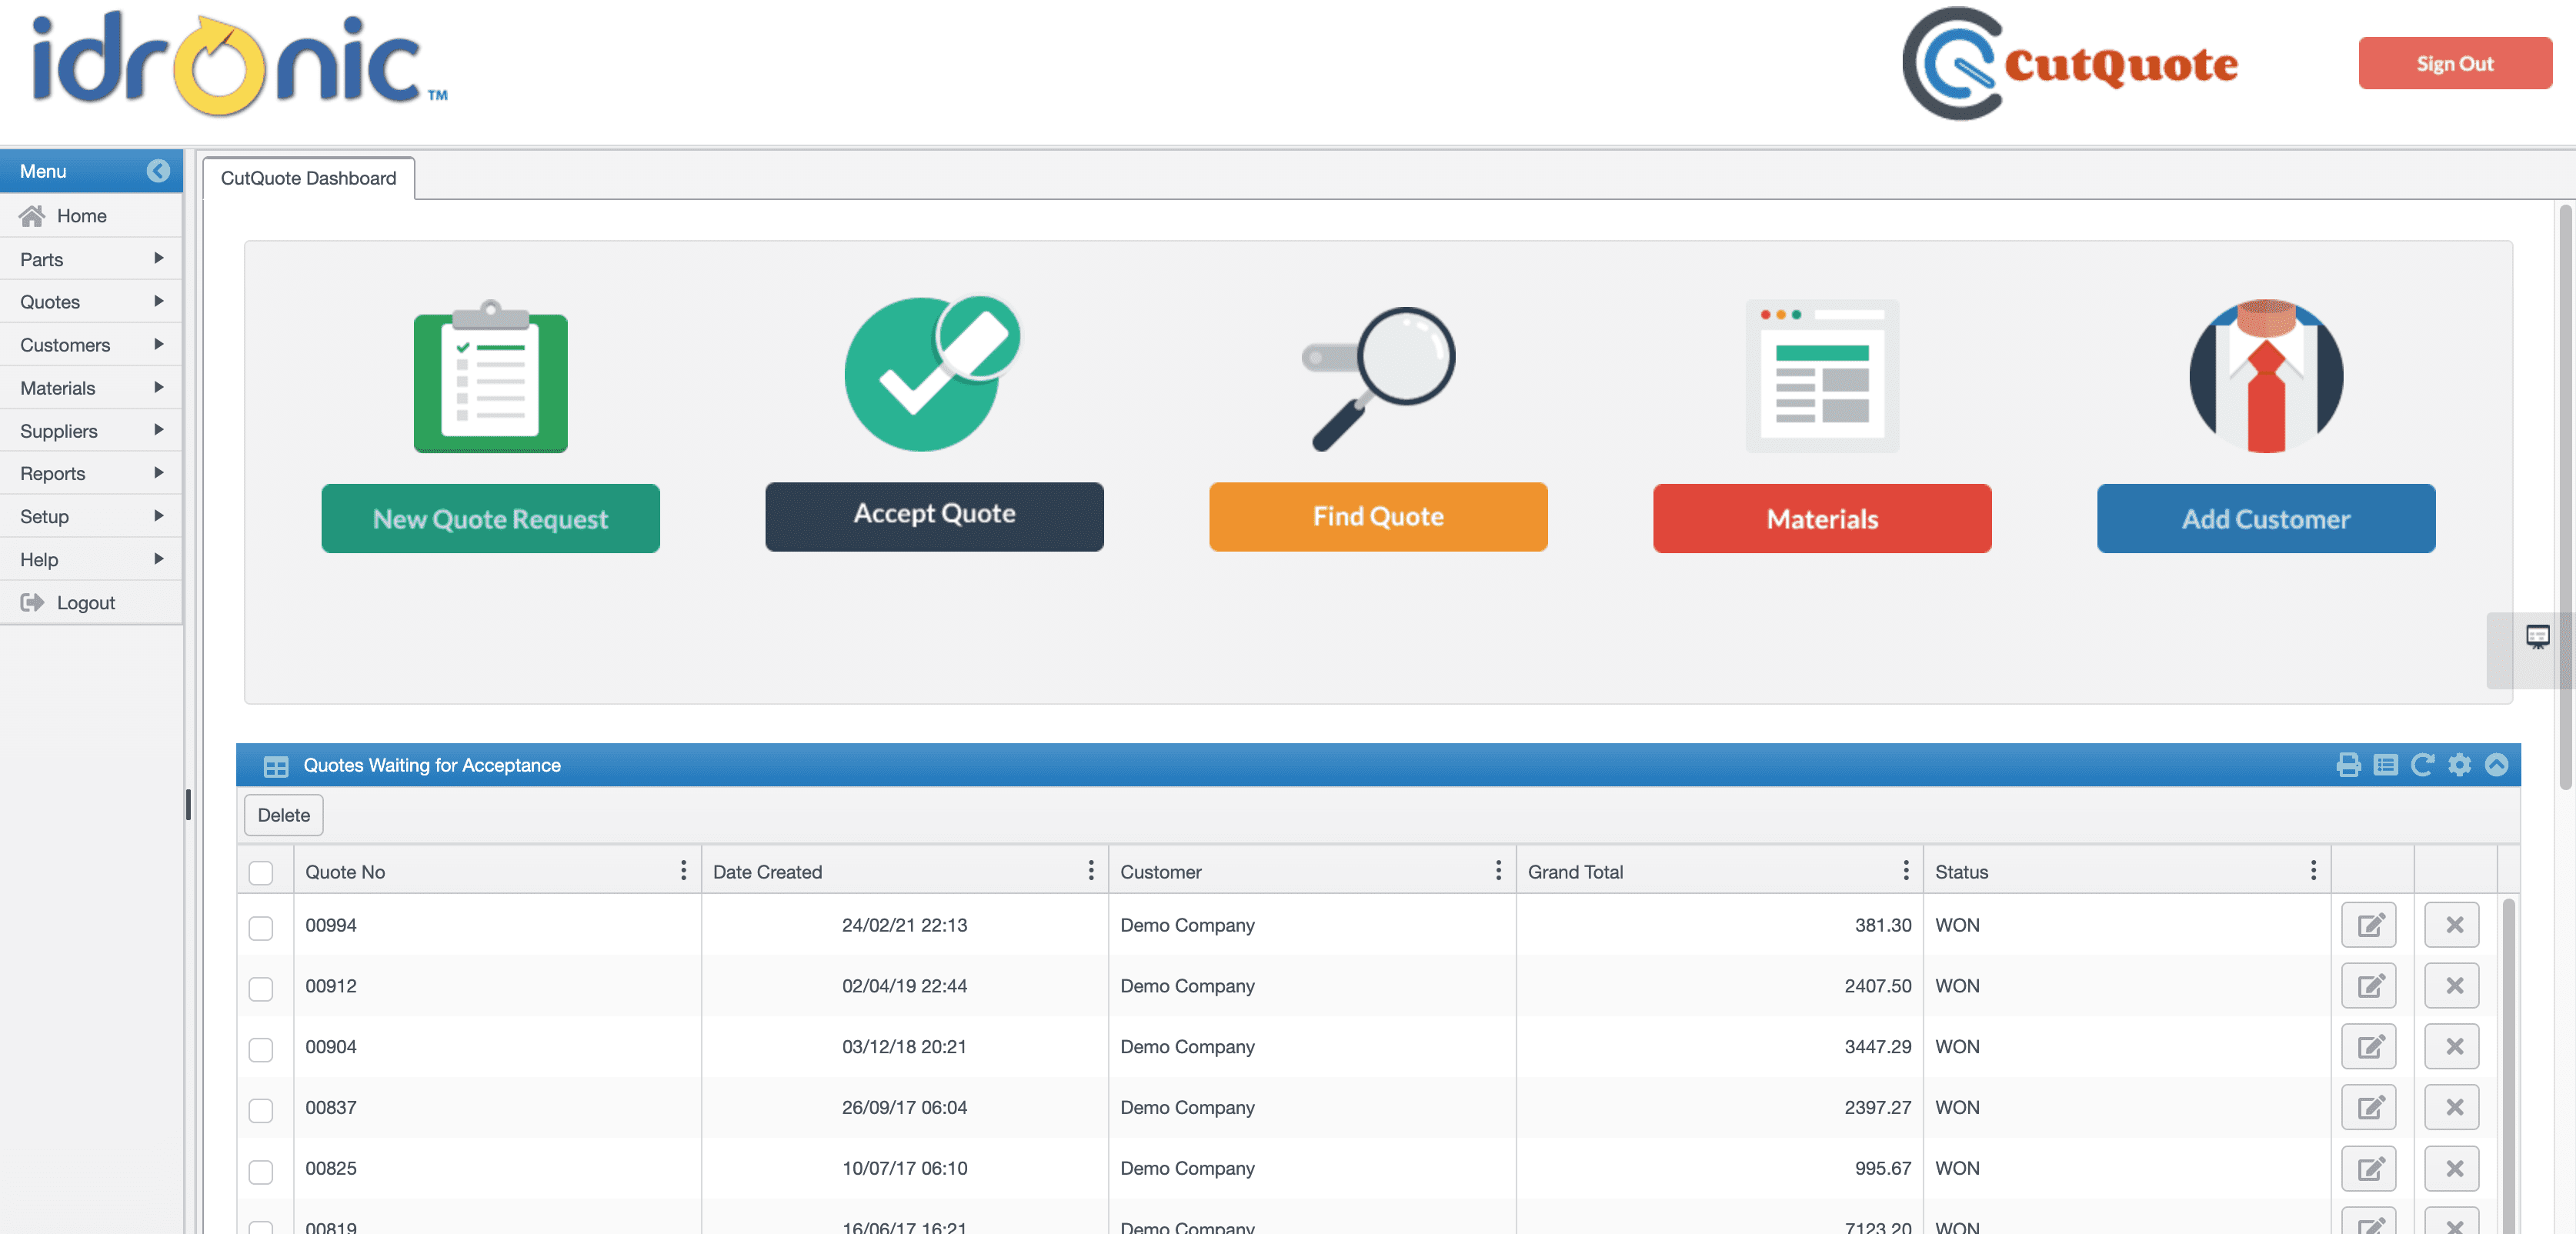
Task: Open the Status column options menu
Action: point(2312,871)
